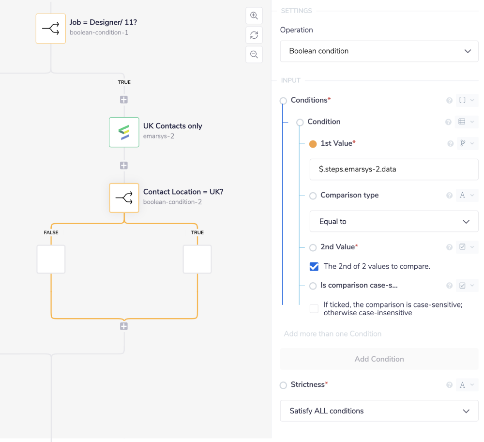Viewport: 484px width, 442px height.
Task: Open Satisfy ALL conditions dropdown
Action: 379,411
